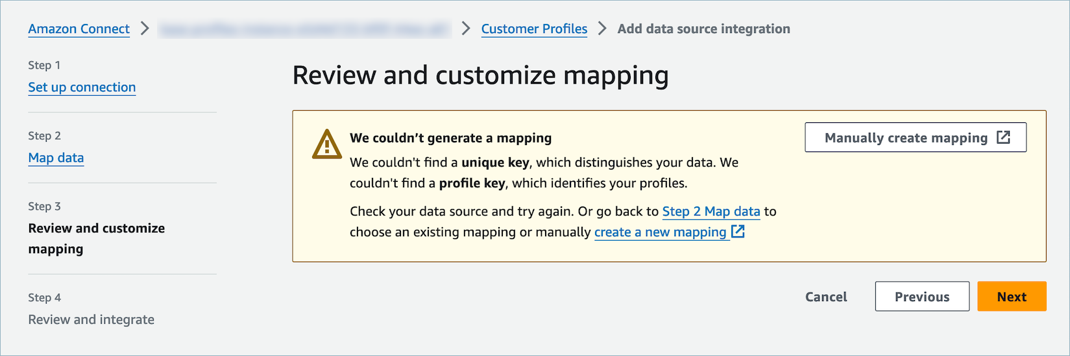Go back with the Previous button

[x=921, y=296]
